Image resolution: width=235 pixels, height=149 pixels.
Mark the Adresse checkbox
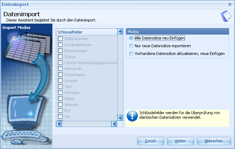coord(60,105)
